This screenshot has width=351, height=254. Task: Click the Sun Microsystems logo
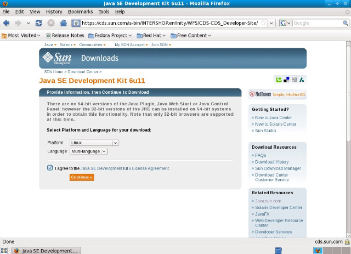(x=57, y=58)
